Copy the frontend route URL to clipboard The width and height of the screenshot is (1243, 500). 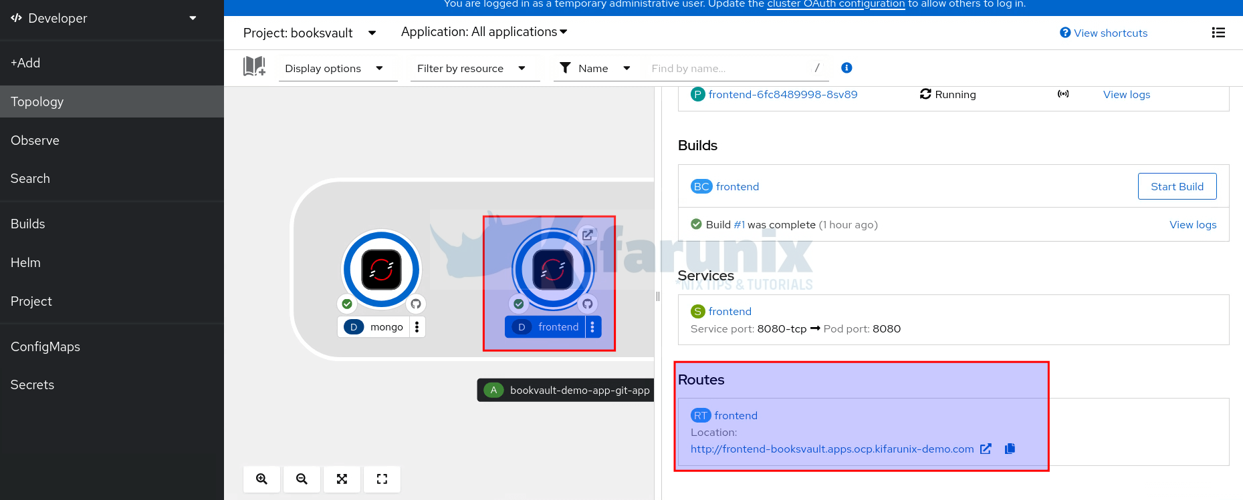tap(1010, 449)
